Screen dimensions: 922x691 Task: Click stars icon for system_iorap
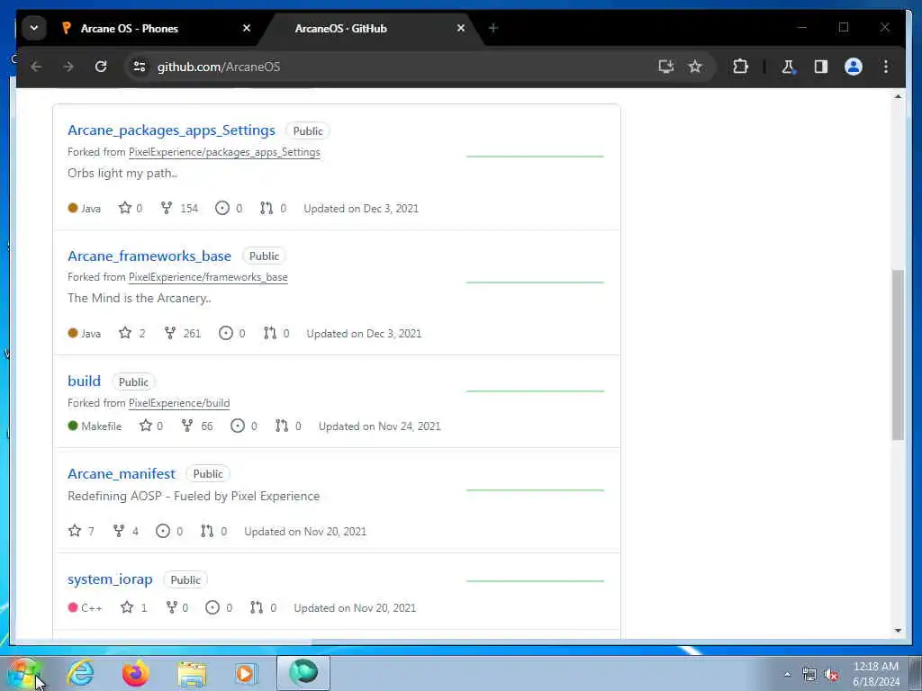pos(127,607)
